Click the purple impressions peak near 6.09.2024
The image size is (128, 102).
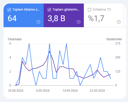click(49, 51)
